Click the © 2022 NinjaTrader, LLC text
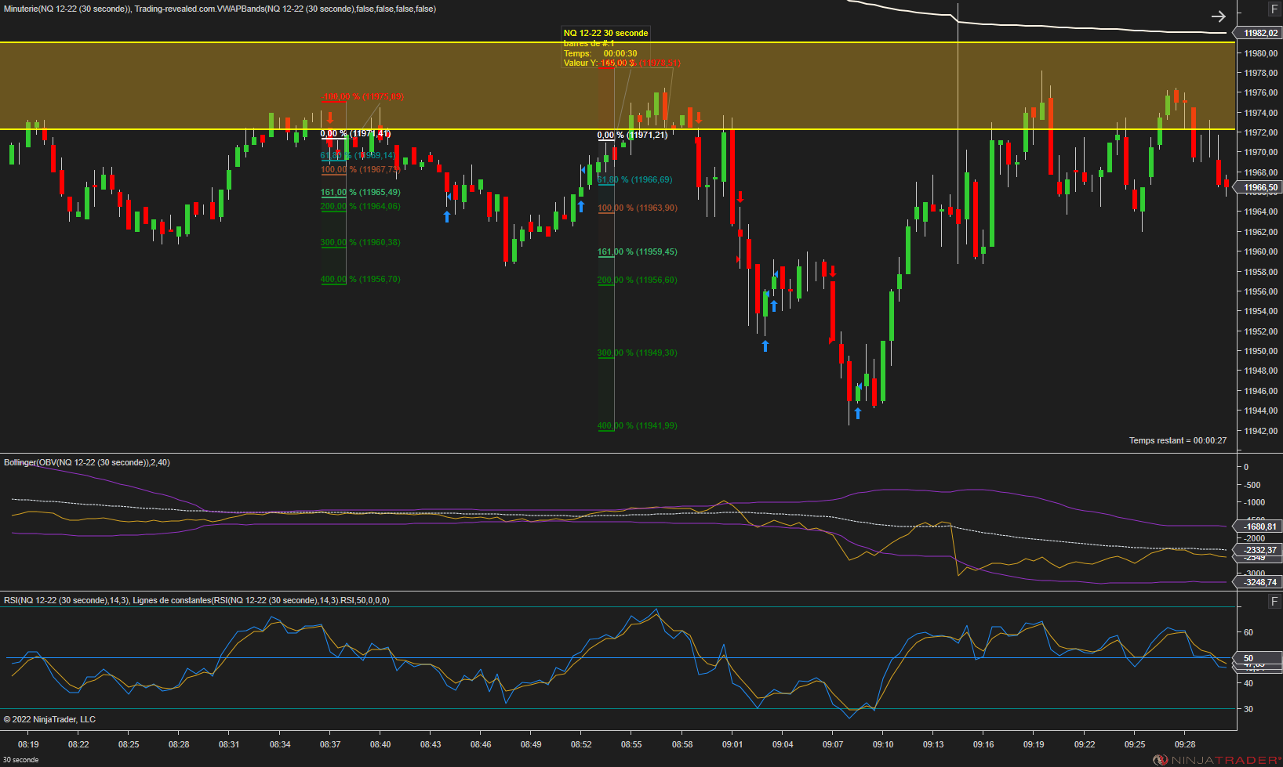The image size is (1283, 767). click(x=49, y=719)
